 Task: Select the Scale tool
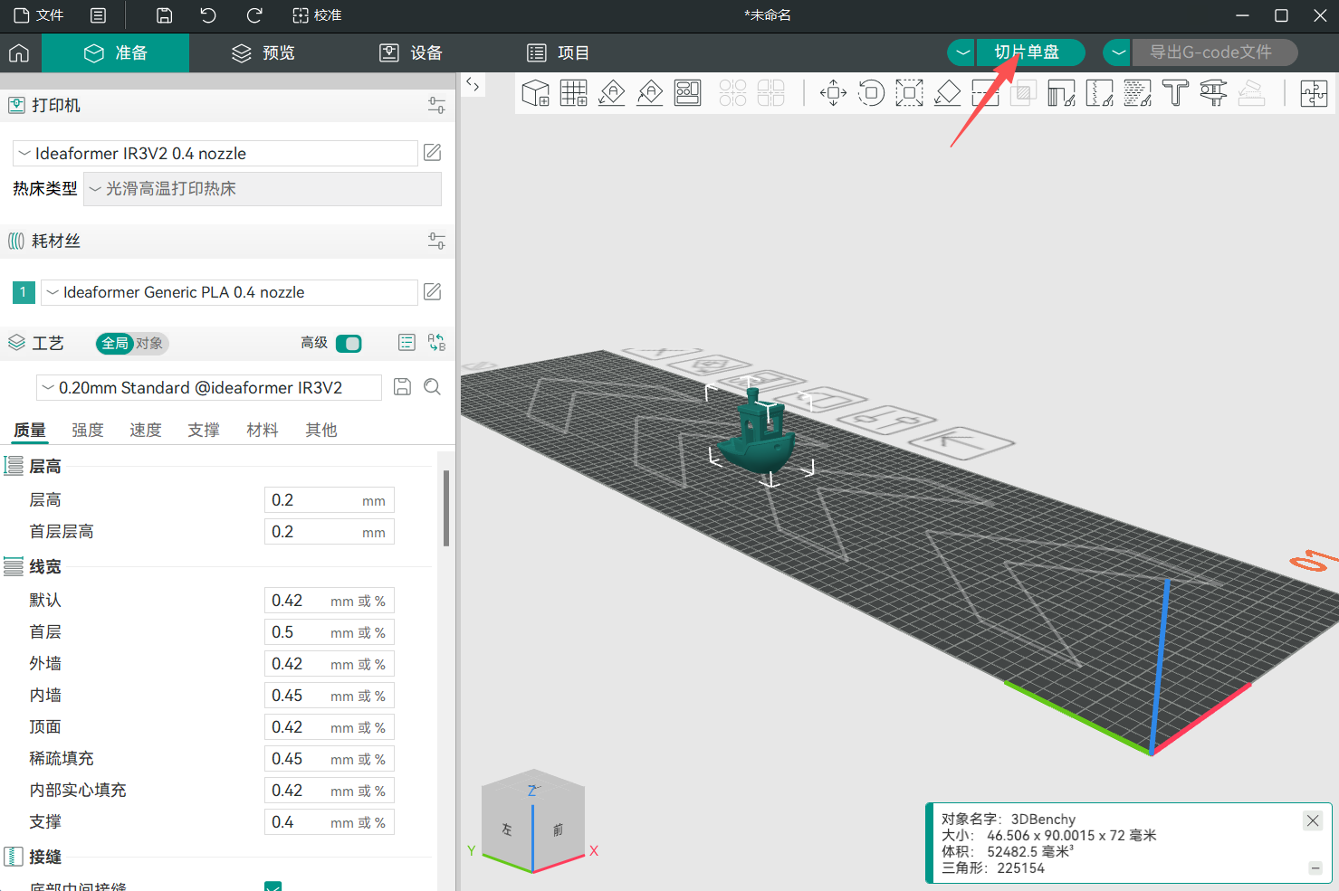(x=909, y=93)
